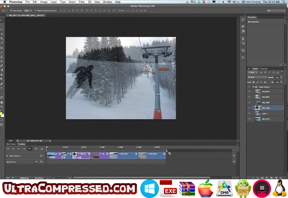Pick the Eyedropper tool

[x=2, y=43]
